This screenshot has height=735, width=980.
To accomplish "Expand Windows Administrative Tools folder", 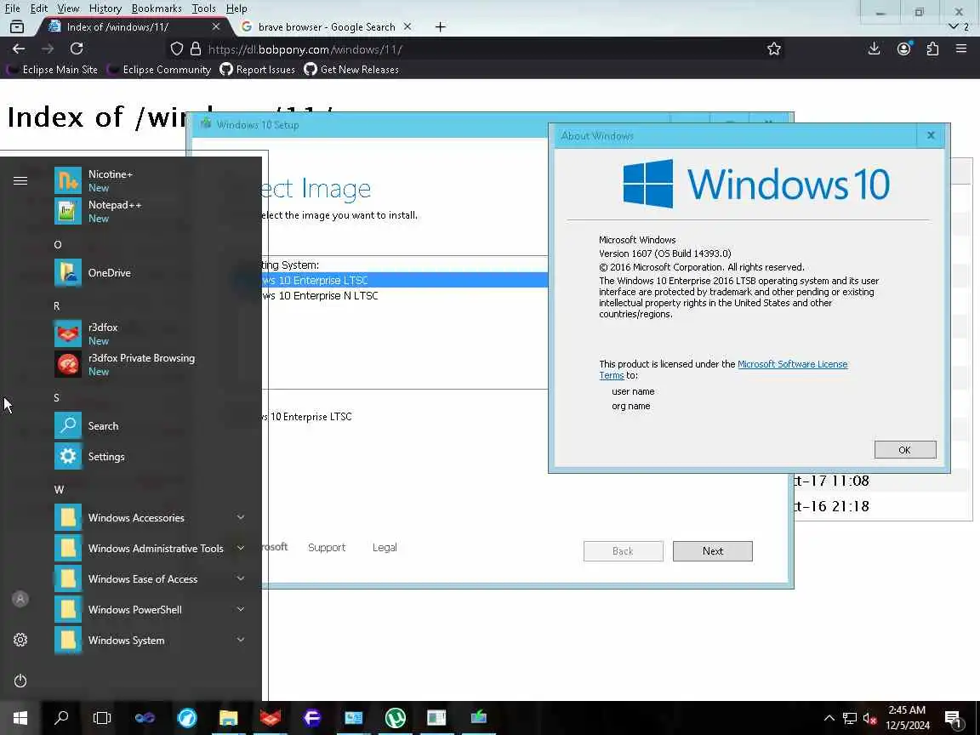I will pyautogui.click(x=150, y=548).
